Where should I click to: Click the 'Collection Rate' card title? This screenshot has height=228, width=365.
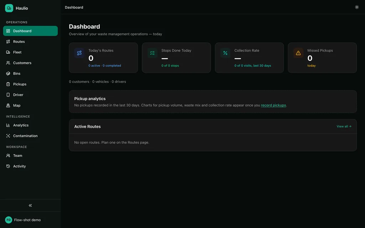tap(247, 51)
